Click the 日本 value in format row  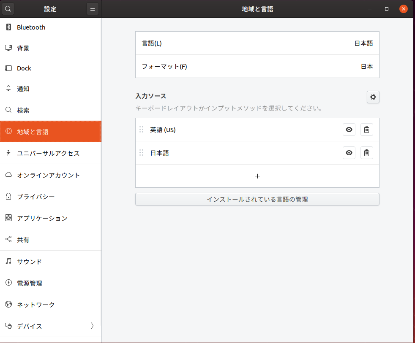click(x=367, y=66)
